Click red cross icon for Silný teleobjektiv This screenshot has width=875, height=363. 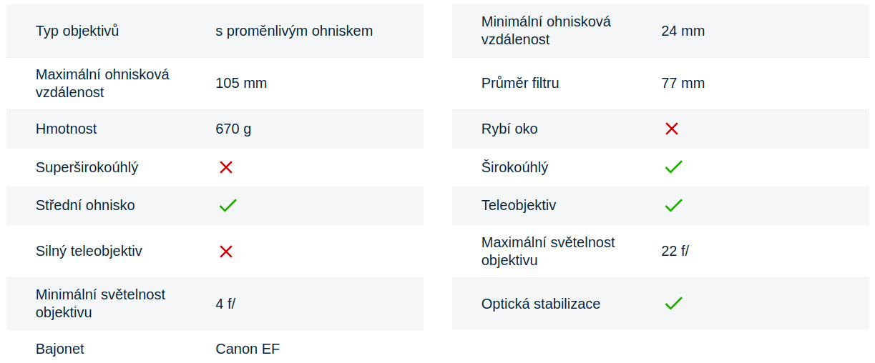click(x=226, y=252)
